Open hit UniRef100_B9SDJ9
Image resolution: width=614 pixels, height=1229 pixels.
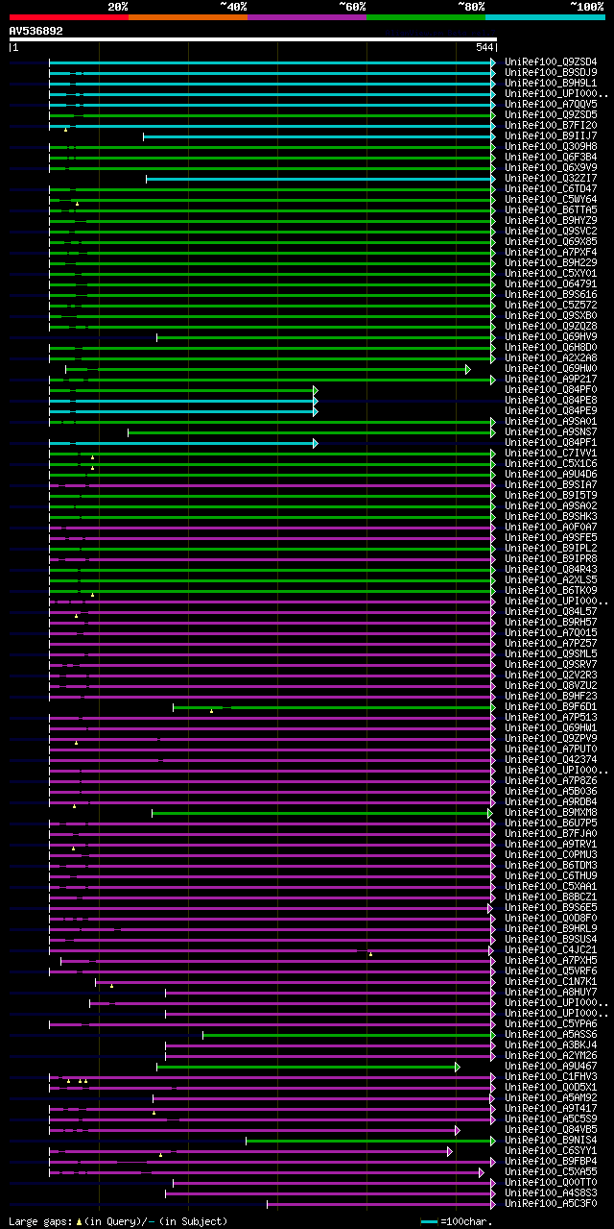(551, 73)
